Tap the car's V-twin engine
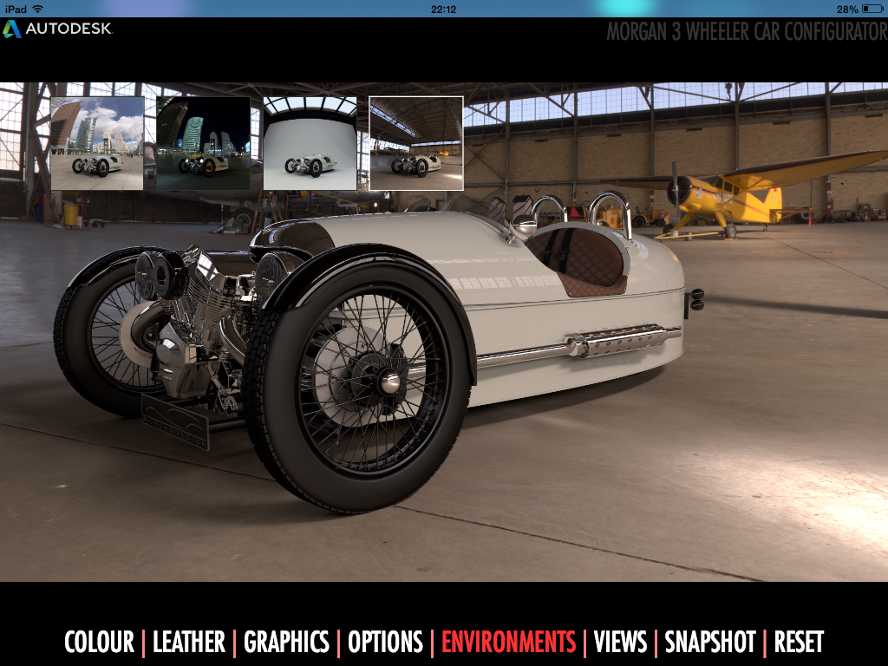888x666 pixels. (195, 321)
